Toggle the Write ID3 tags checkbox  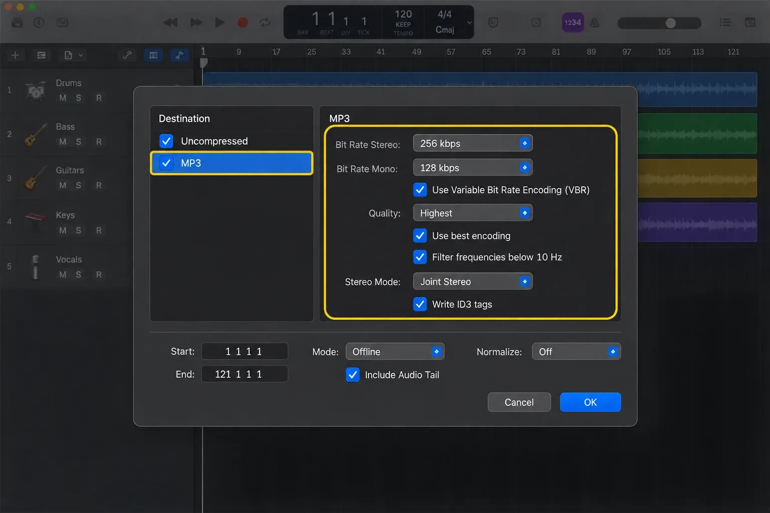pyautogui.click(x=420, y=304)
